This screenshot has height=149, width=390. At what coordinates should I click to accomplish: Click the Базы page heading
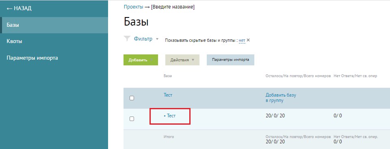(x=136, y=22)
